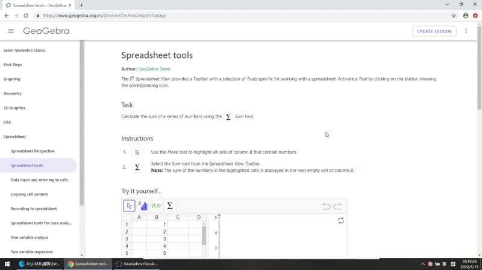Open the GeoGebra Team author link

[154, 69]
